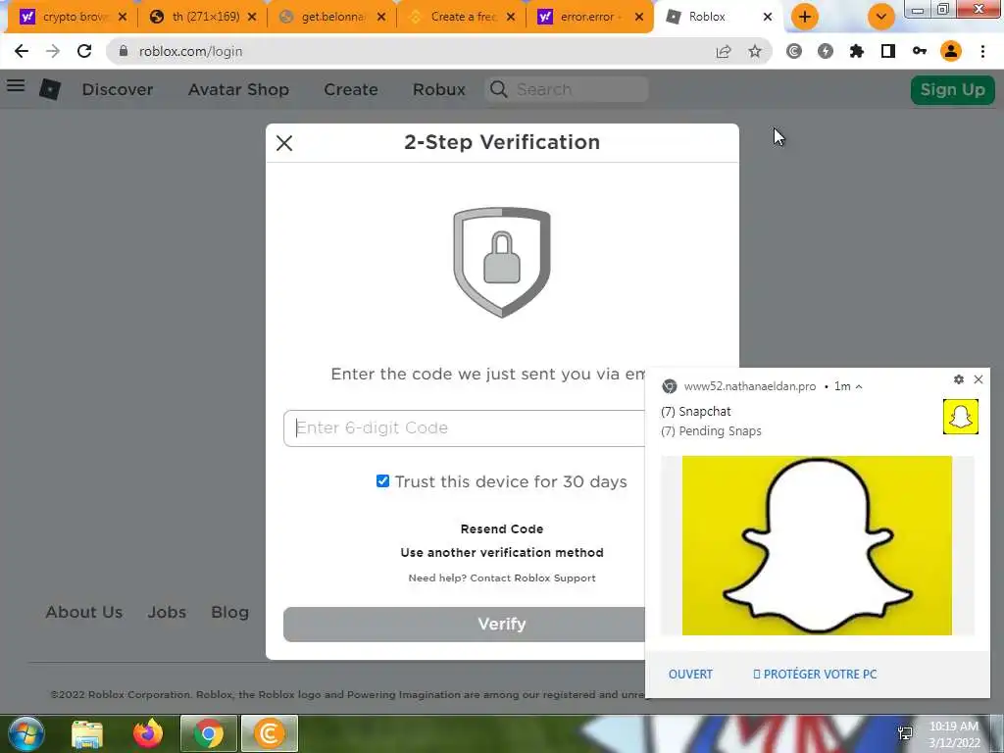Close the Roblox tab
This screenshot has height=753, width=1004.
[768, 18]
